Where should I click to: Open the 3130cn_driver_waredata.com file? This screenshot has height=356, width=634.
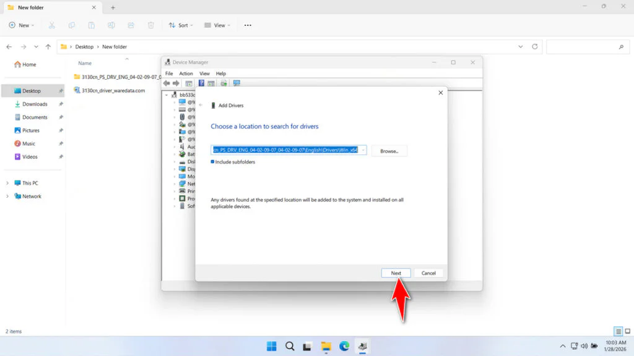click(x=113, y=90)
